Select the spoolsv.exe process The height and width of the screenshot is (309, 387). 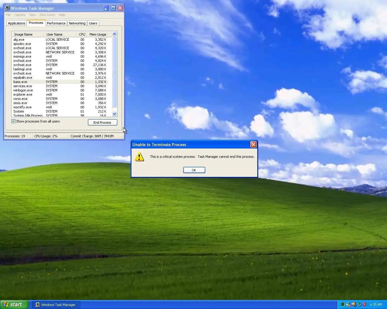point(60,44)
